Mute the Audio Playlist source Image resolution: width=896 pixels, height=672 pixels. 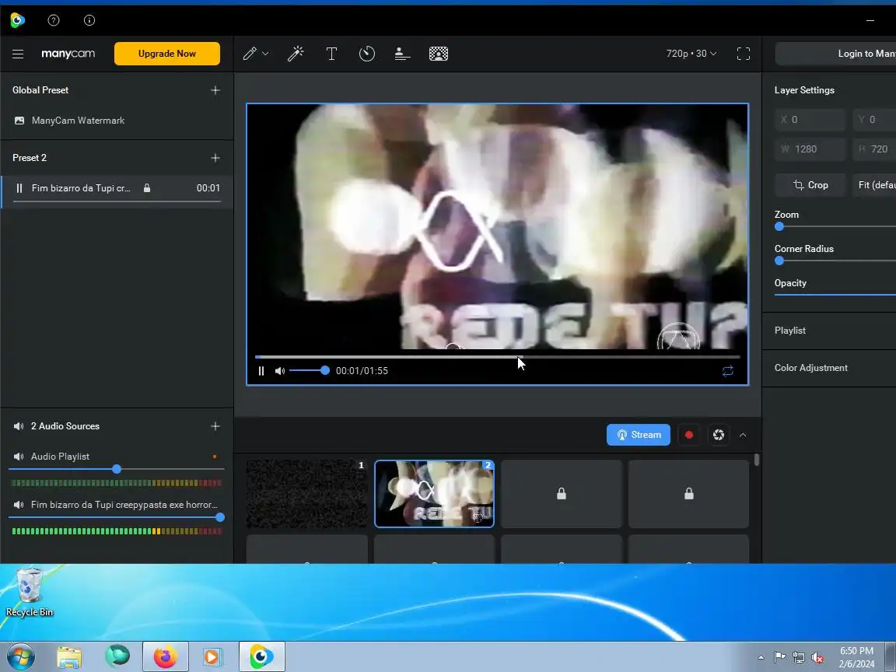(19, 457)
